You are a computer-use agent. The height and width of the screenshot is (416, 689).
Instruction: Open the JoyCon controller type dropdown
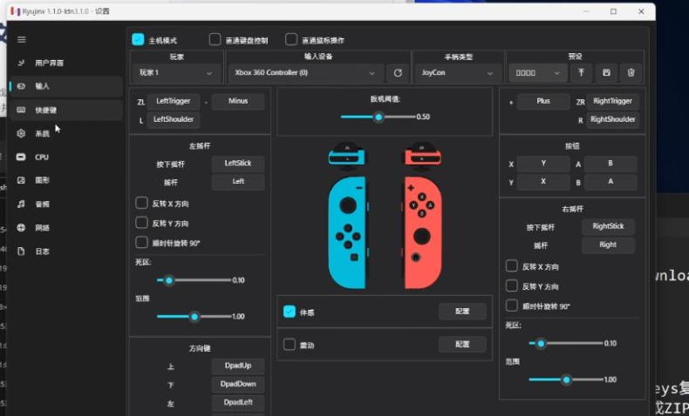tap(457, 73)
